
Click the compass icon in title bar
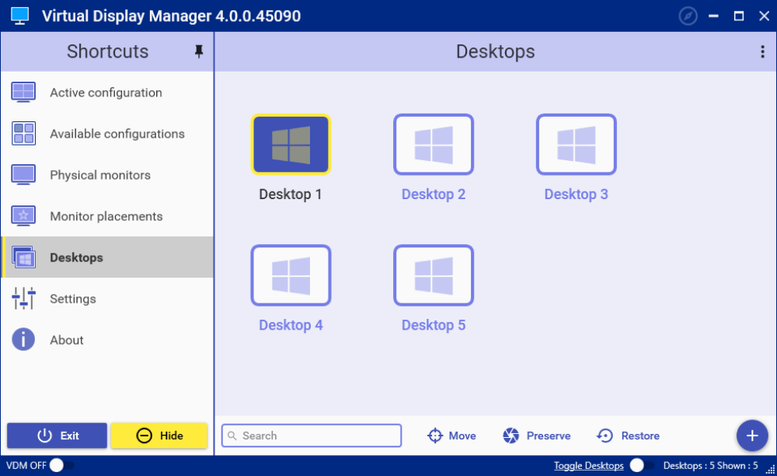coord(688,16)
